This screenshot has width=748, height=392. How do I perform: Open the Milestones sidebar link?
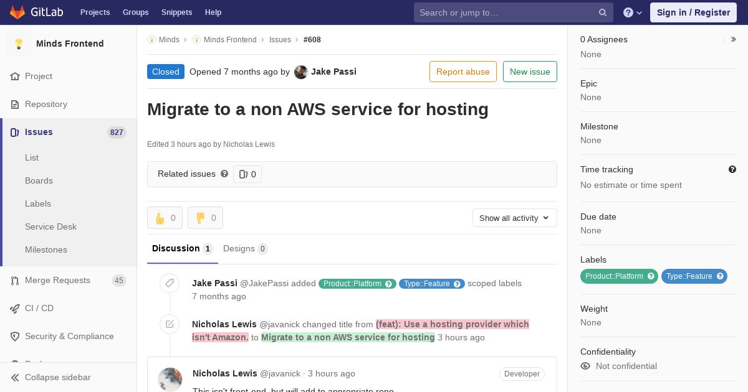pyautogui.click(x=46, y=250)
